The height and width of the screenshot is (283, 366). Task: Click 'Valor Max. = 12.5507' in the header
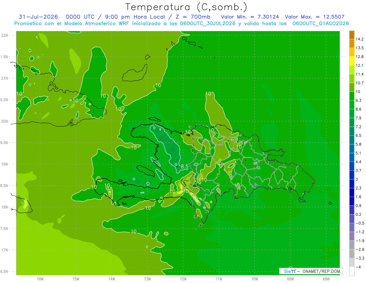315,17
